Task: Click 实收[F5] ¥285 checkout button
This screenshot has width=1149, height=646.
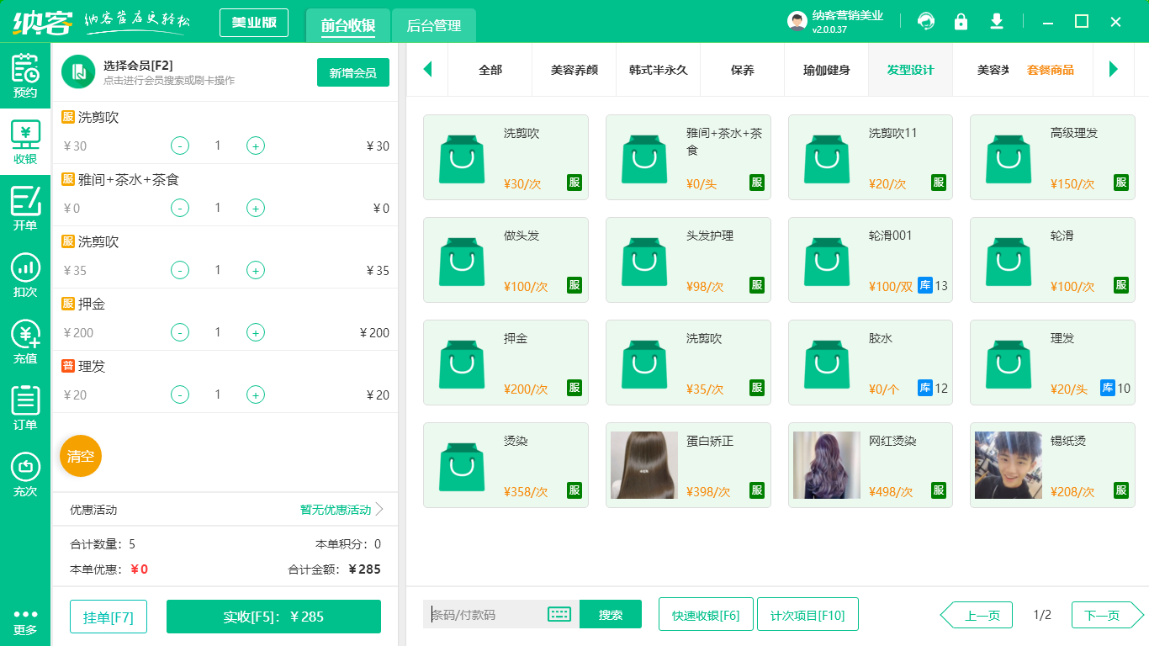Action: pos(273,617)
